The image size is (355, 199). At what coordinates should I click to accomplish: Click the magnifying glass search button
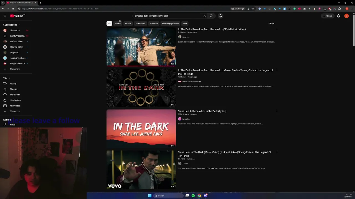(211, 16)
